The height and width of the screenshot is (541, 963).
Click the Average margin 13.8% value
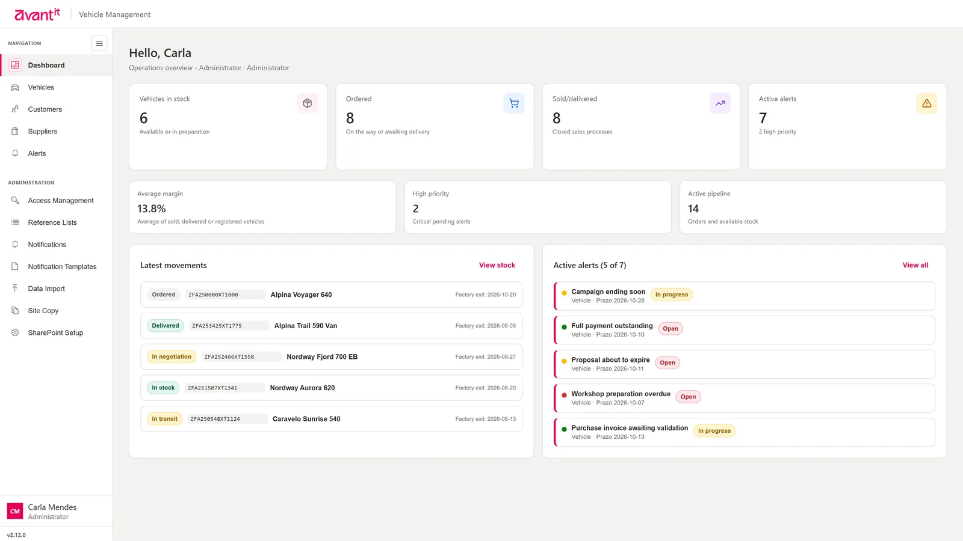pos(152,209)
